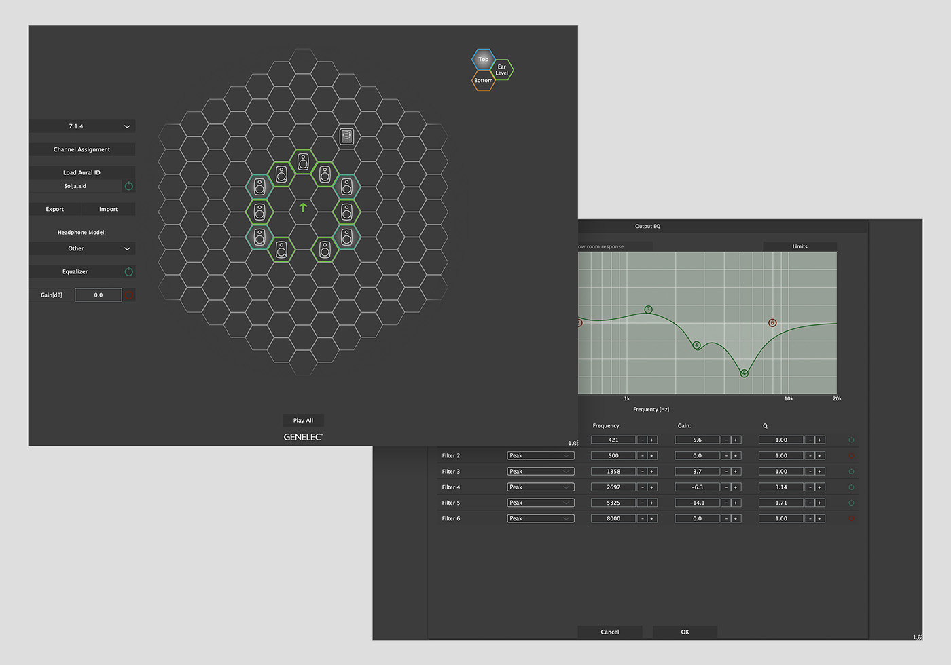Switch to the Top speaker layer
The image size is (951, 665).
483,60
